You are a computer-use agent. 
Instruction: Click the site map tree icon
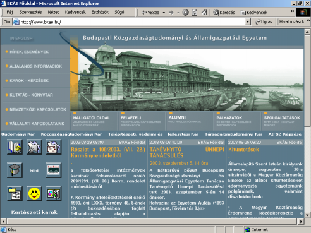[15, 193]
